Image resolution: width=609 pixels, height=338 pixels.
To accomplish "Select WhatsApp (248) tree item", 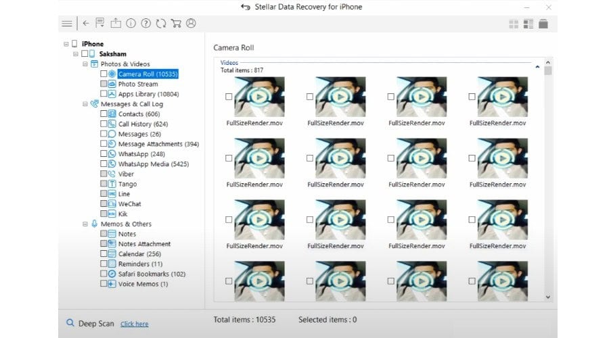I will click(x=141, y=154).
